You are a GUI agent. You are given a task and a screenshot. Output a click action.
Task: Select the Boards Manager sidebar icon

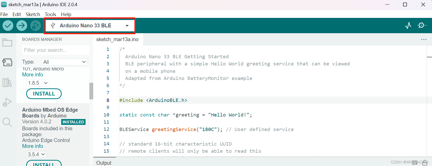coord(7,62)
